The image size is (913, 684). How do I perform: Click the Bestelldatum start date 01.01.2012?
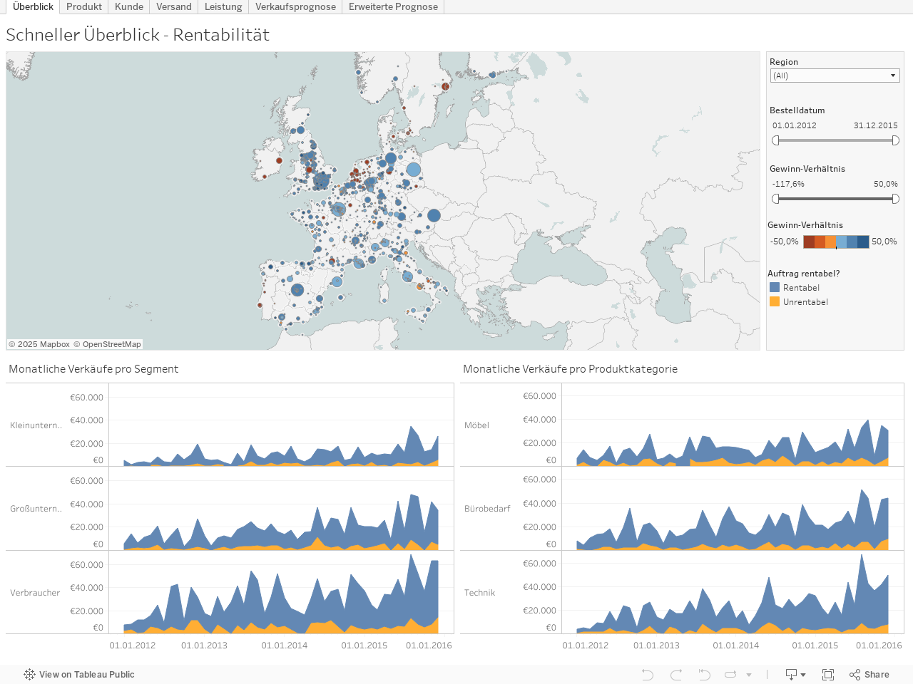coord(795,125)
